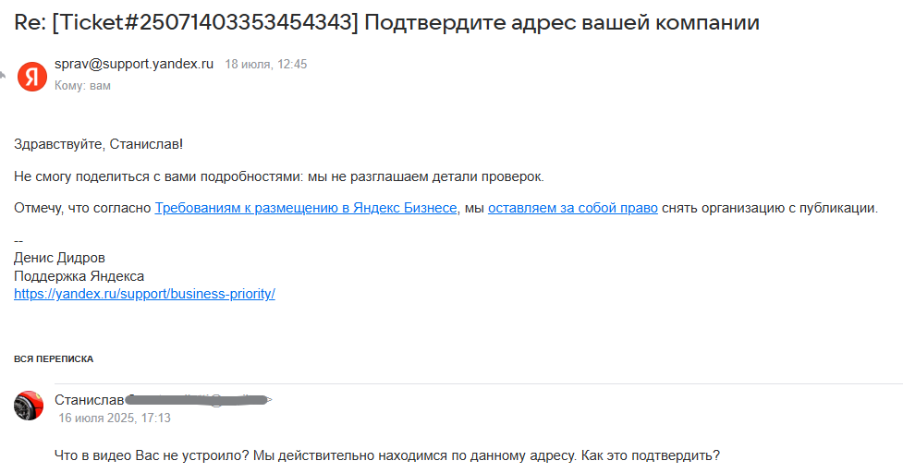Click the sender name Станислав in the thread
Viewport: 903px width, 473px height.
coord(89,400)
